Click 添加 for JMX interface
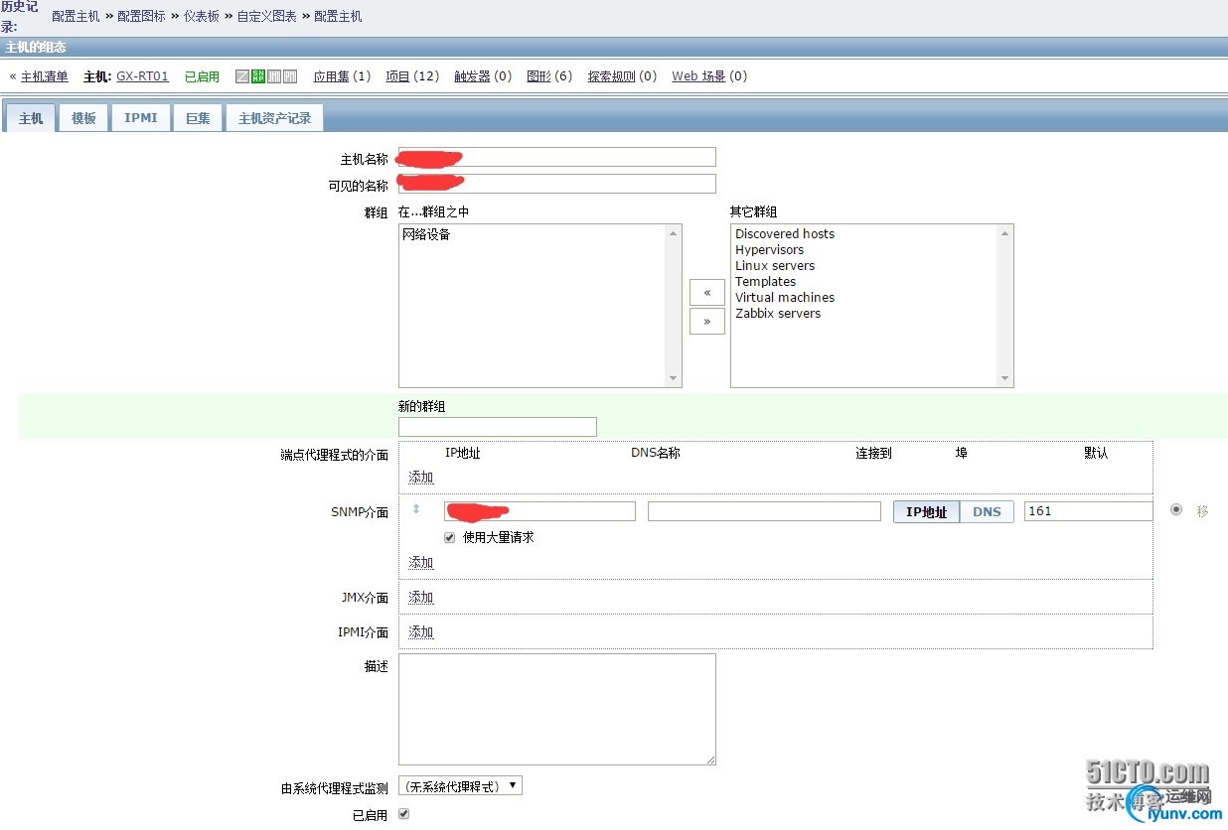 point(421,598)
